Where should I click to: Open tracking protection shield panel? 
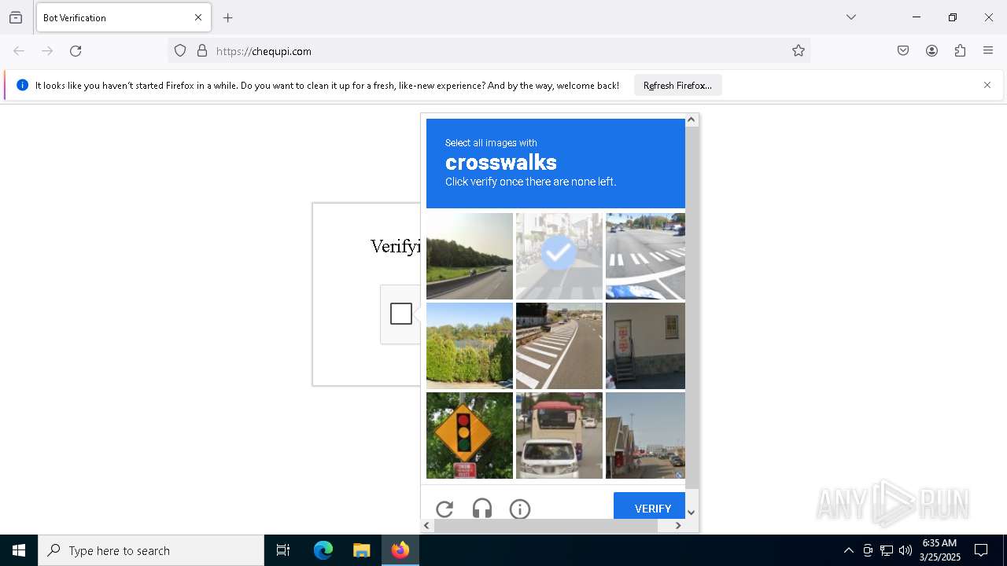[x=180, y=51]
